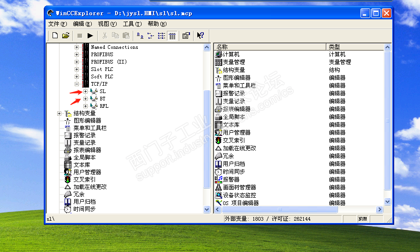Expand the Soft PLC node
The width and height of the screenshot is (420, 252).
[x=77, y=76]
